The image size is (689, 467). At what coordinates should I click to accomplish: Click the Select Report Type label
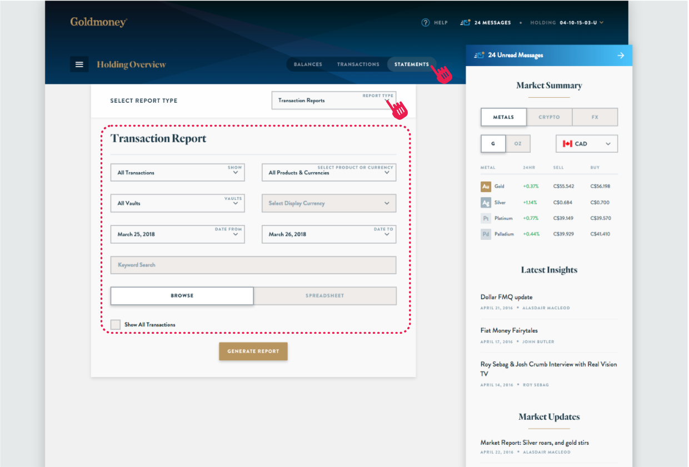(x=144, y=101)
